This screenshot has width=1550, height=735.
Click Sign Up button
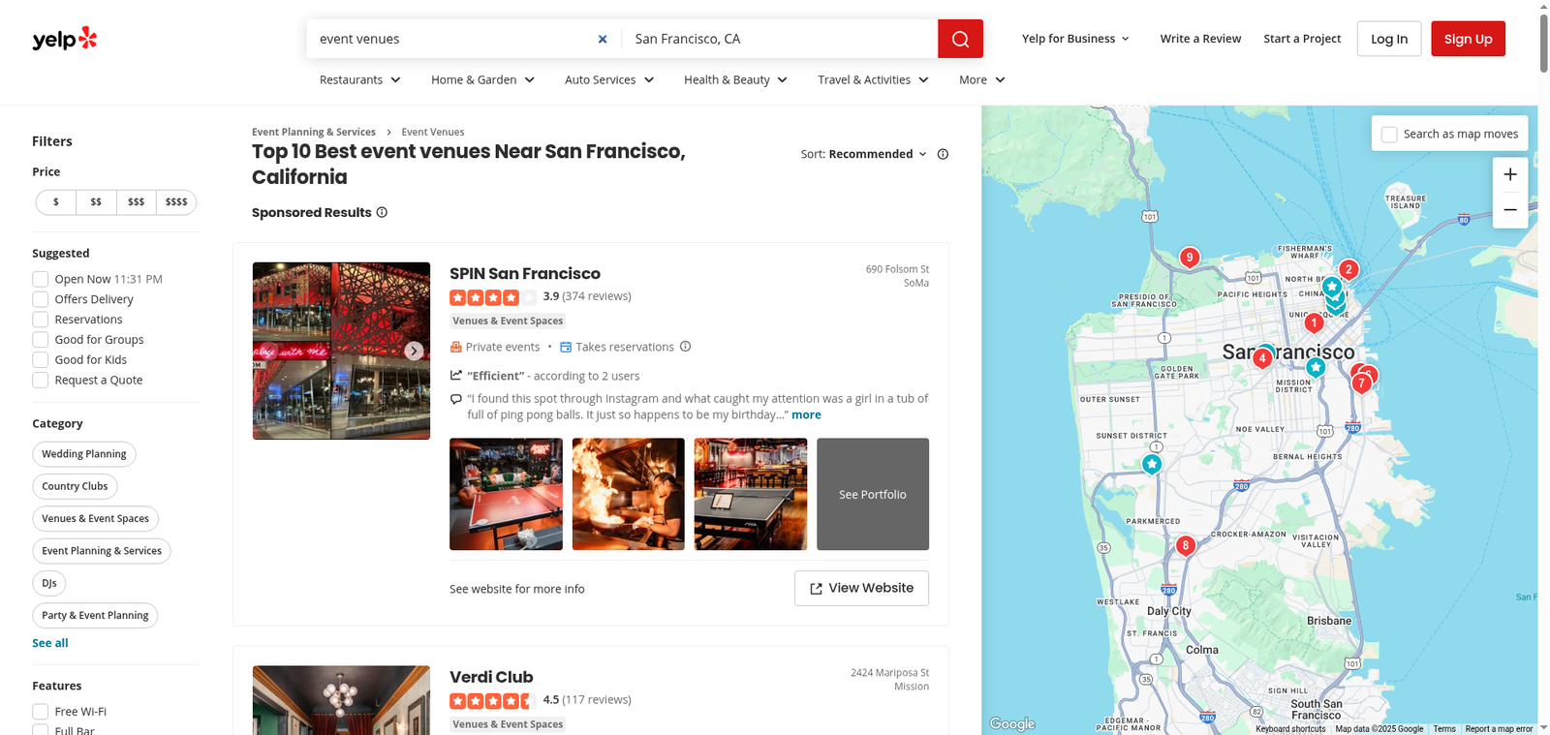point(1468,39)
